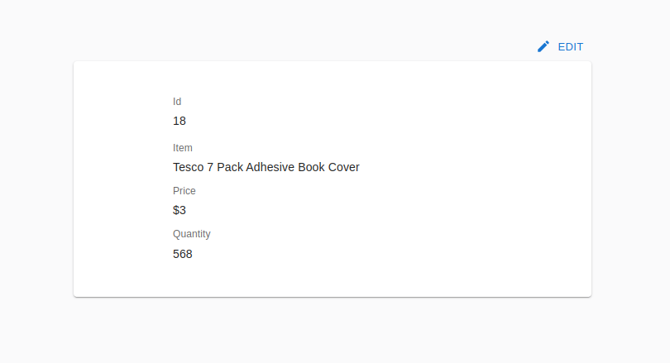Select the Id value 18
The height and width of the screenshot is (363, 670).
(x=179, y=121)
